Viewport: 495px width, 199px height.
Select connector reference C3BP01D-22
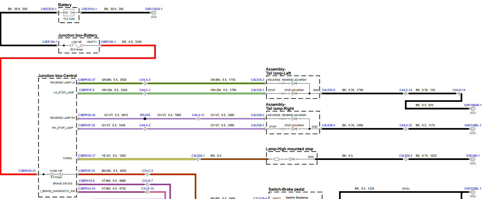tap(27, 171)
